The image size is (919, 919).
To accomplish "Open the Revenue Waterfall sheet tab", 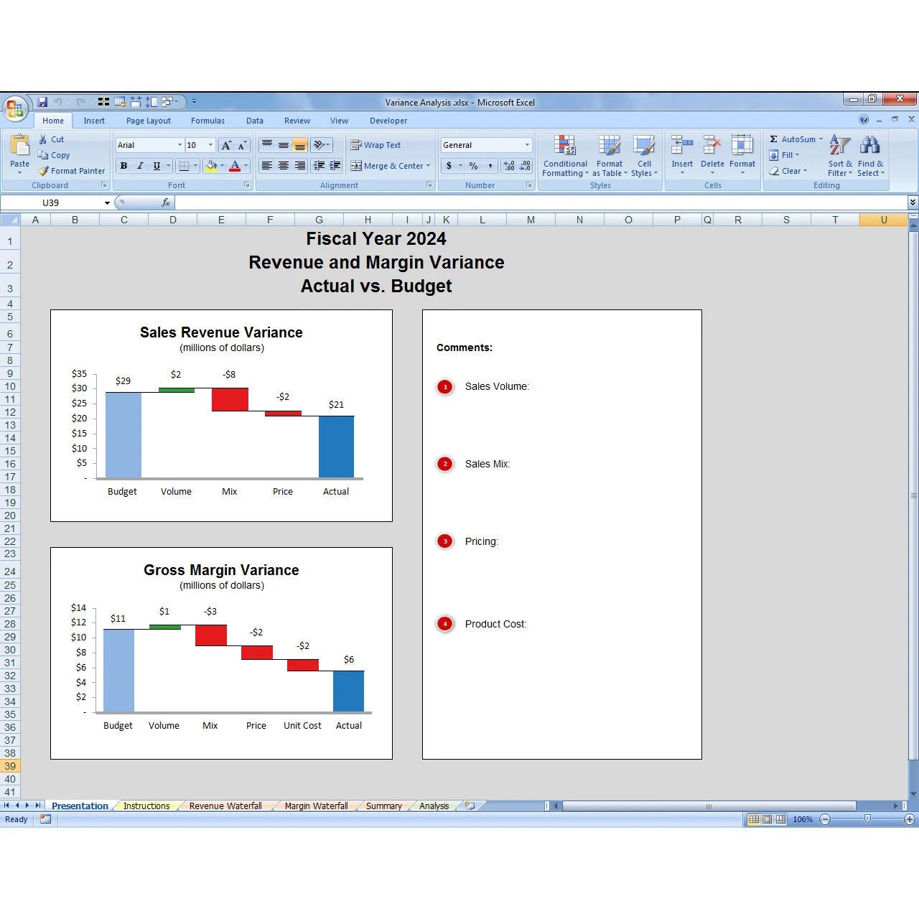I will 225,806.
